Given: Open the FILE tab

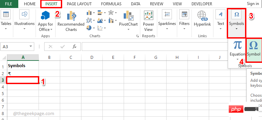Looking at the screenshot, I should [9, 4].
